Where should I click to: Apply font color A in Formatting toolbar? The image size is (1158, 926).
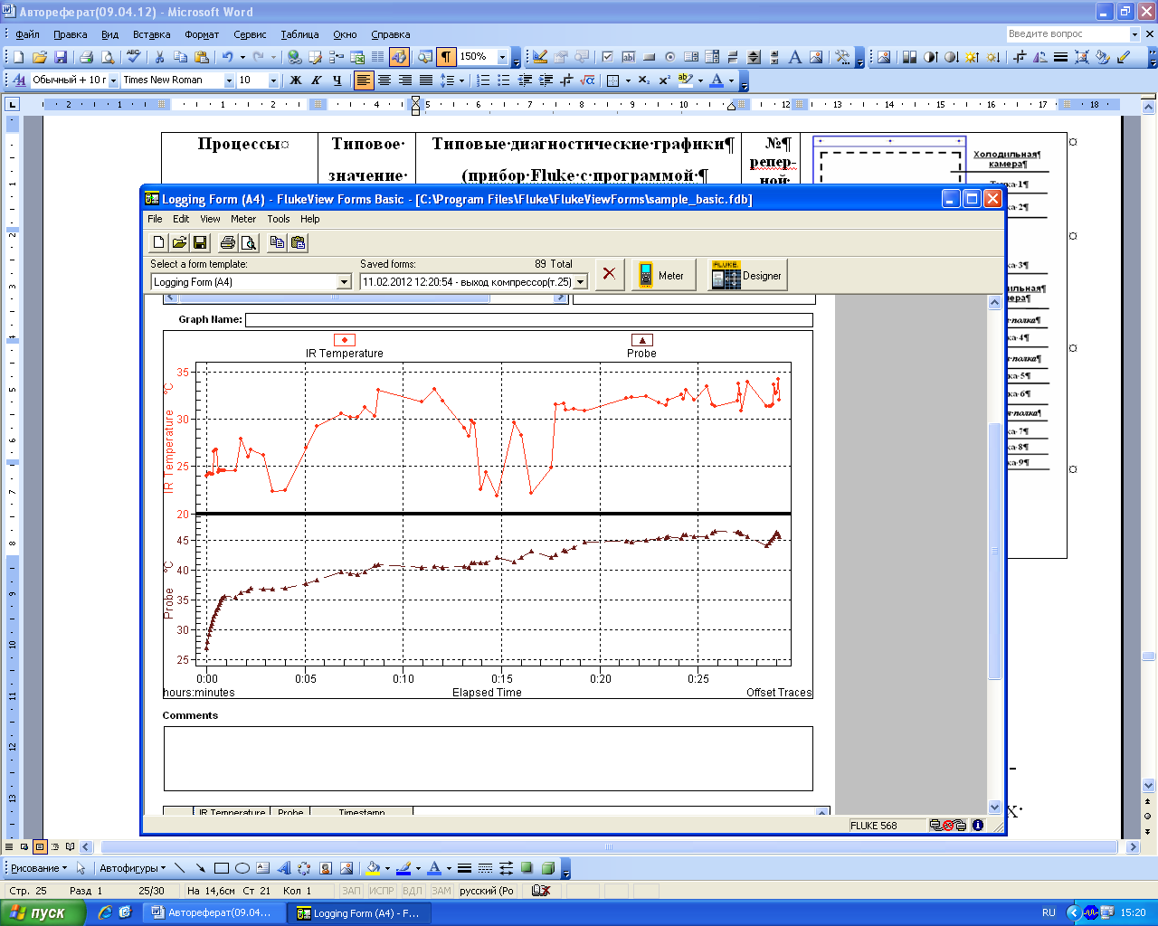click(717, 80)
